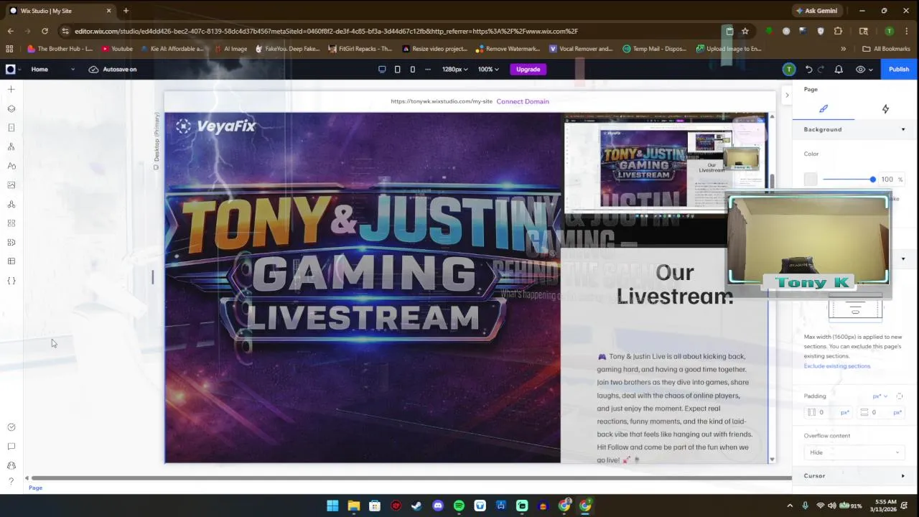Open Discord from taskbar

pyautogui.click(x=438, y=506)
